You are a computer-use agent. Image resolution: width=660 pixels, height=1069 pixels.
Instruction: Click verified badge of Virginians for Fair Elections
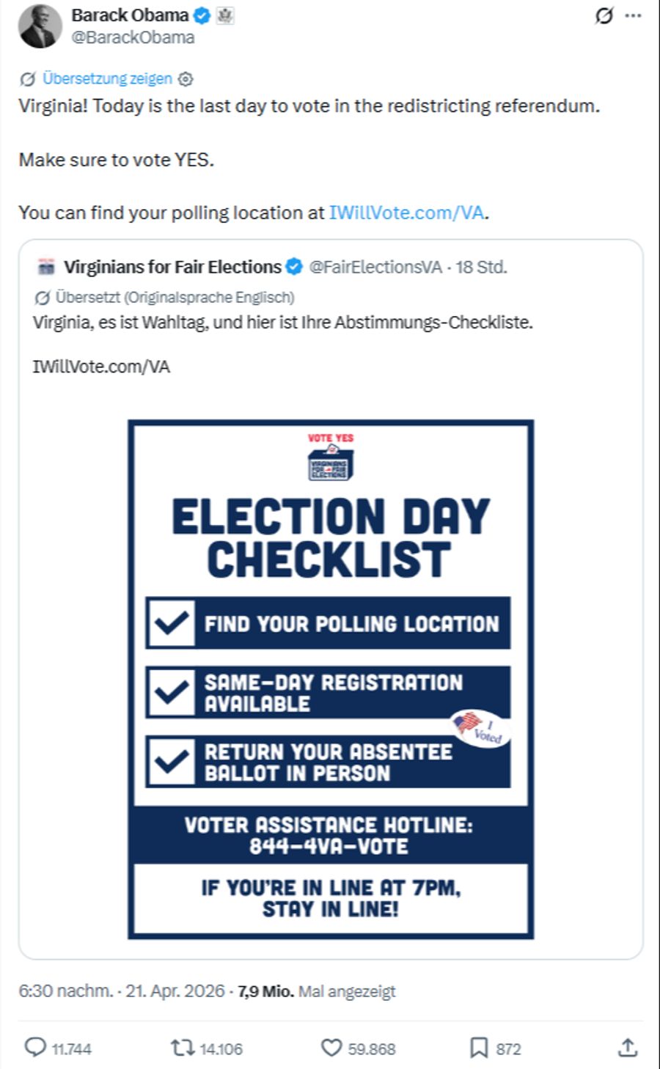point(294,267)
